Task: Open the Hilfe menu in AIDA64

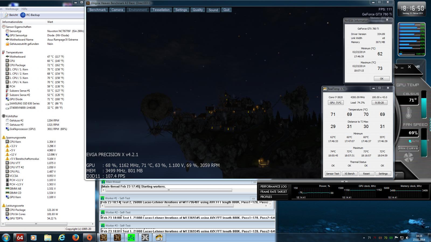Action: click(25, 9)
